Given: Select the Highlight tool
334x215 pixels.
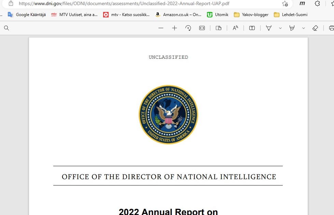Looking at the screenshot, I should [292, 28].
